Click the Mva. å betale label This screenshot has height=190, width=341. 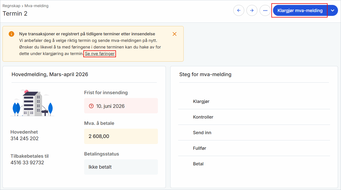pyautogui.click(x=99, y=123)
